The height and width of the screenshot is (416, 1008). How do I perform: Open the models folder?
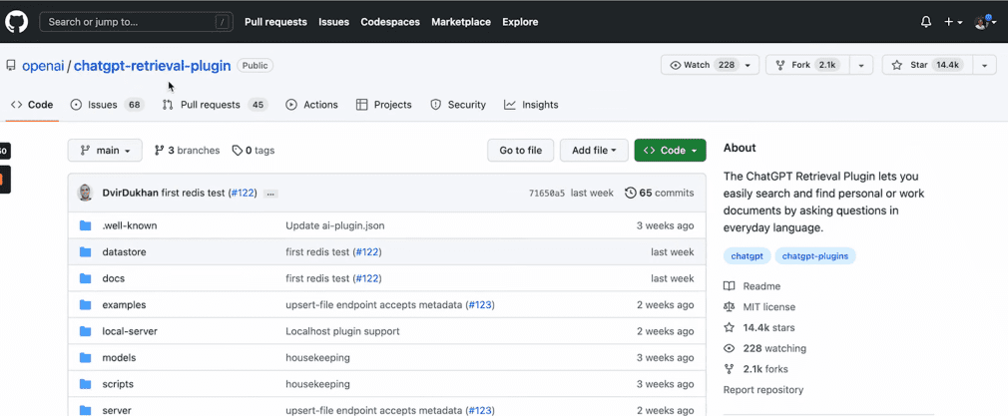pos(119,357)
